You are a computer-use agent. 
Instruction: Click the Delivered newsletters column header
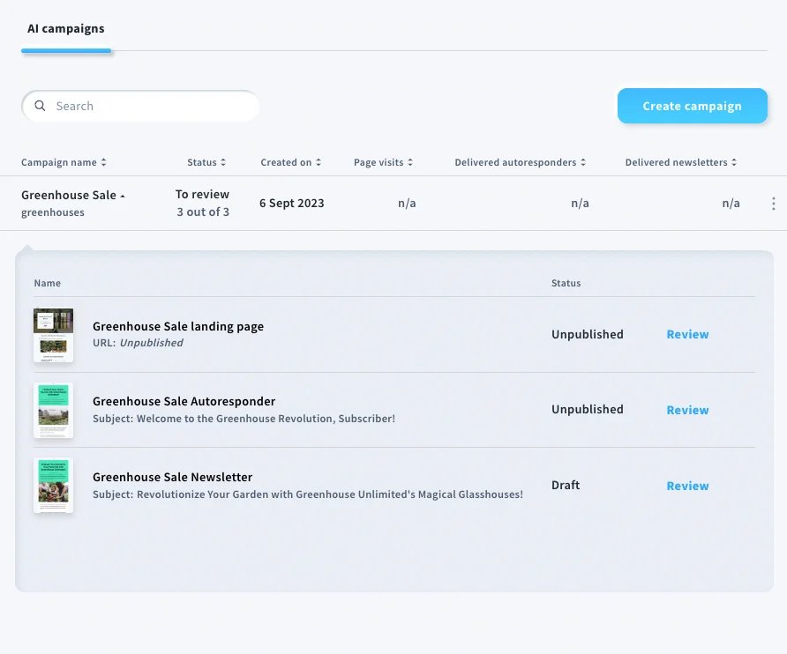pyautogui.click(x=676, y=162)
